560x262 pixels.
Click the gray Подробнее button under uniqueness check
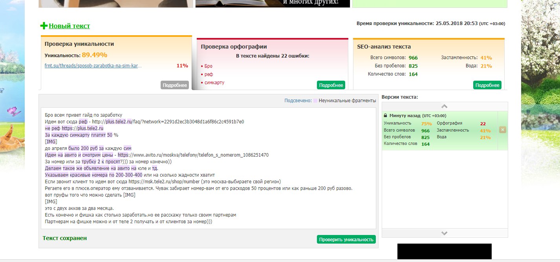coord(175,85)
